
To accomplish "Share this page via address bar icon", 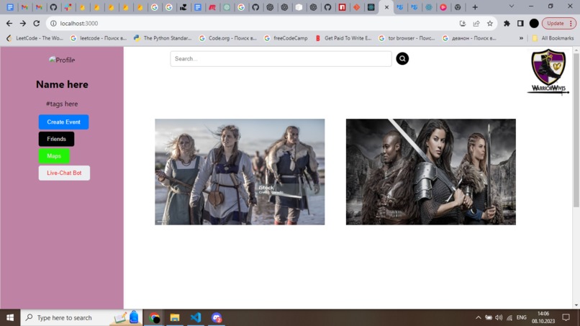I will [x=476, y=23].
